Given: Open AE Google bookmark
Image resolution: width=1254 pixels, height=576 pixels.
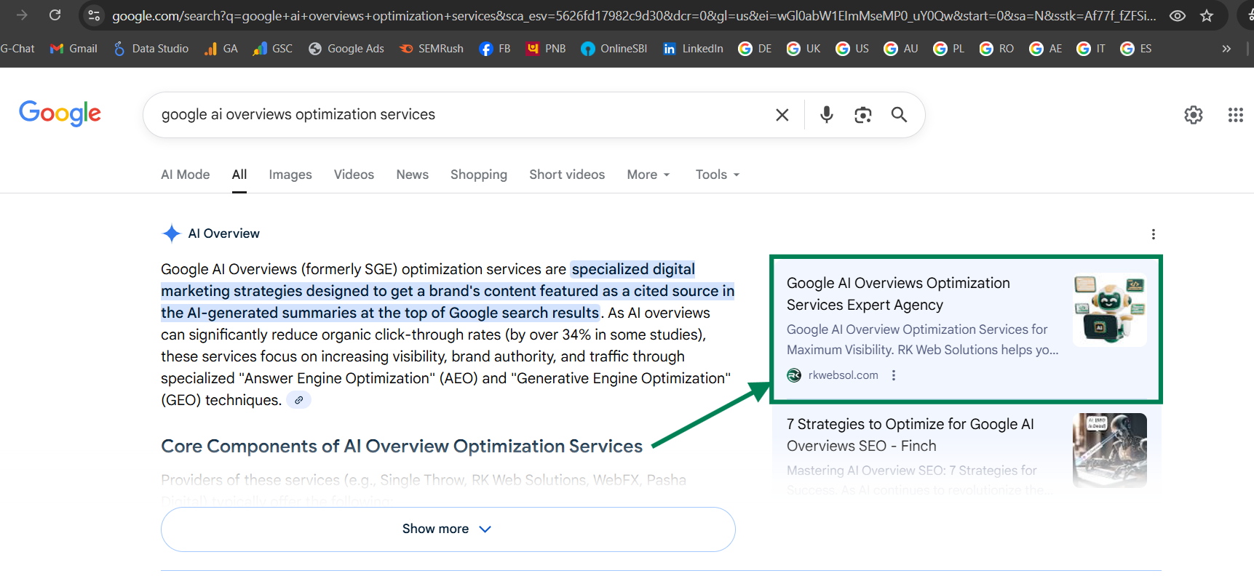Looking at the screenshot, I should click(1046, 49).
